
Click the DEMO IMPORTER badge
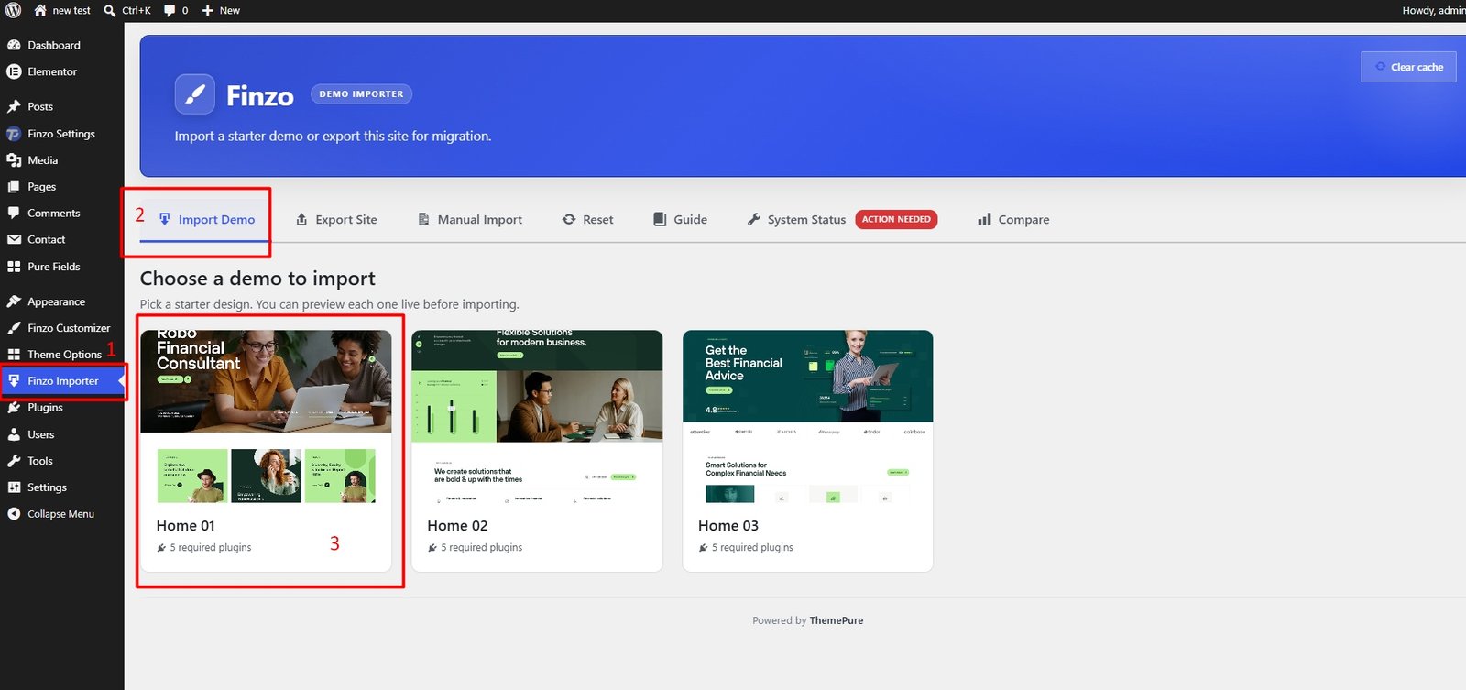[x=361, y=93]
